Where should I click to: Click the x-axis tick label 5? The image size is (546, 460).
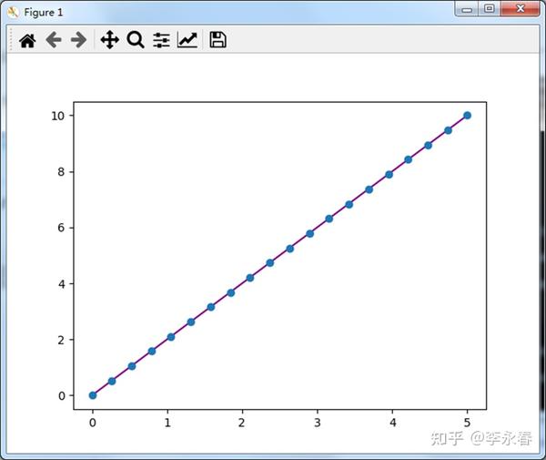click(467, 423)
